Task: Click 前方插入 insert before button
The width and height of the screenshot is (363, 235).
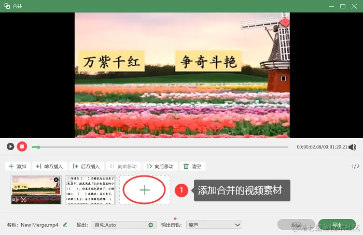Action: pyautogui.click(x=50, y=166)
